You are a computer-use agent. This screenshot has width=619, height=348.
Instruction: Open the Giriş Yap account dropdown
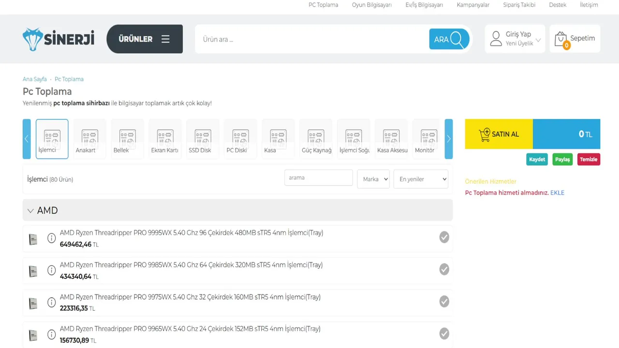(x=515, y=39)
